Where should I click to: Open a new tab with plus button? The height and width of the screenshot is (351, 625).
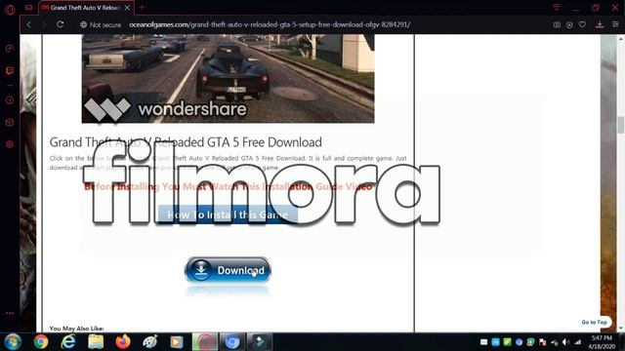point(142,7)
